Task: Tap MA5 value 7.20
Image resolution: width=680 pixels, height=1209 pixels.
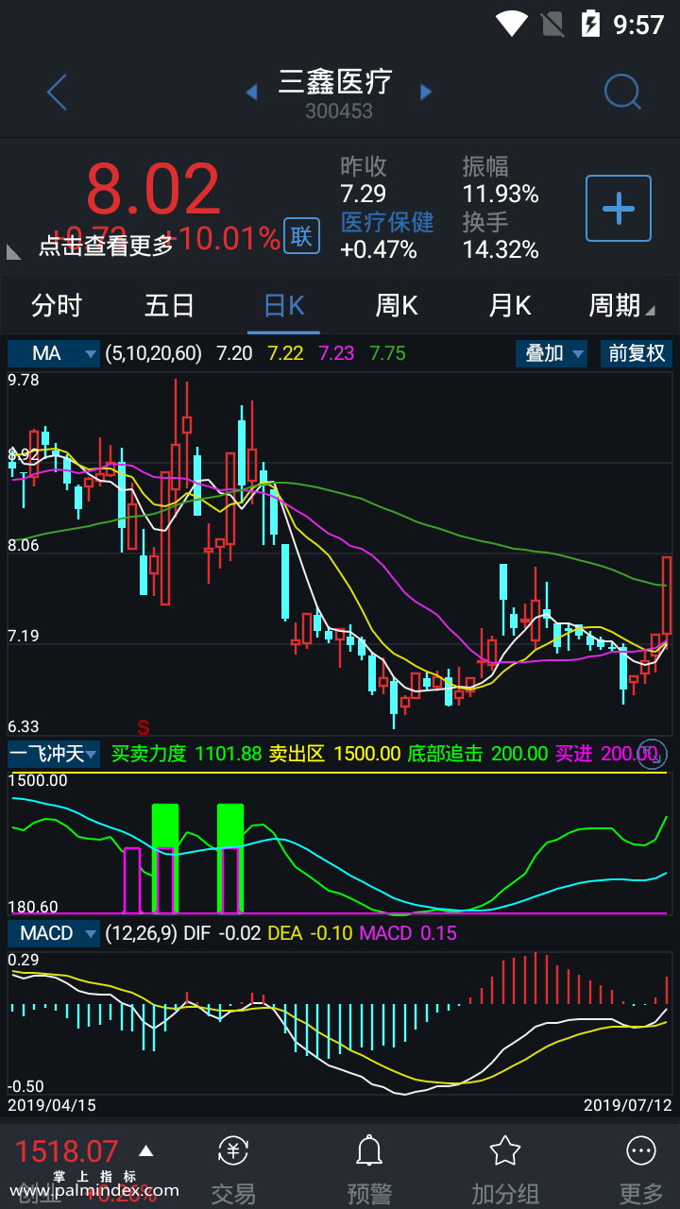Action: click(234, 353)
